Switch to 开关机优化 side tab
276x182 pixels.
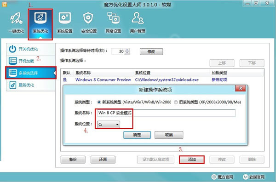coord(31,49)
